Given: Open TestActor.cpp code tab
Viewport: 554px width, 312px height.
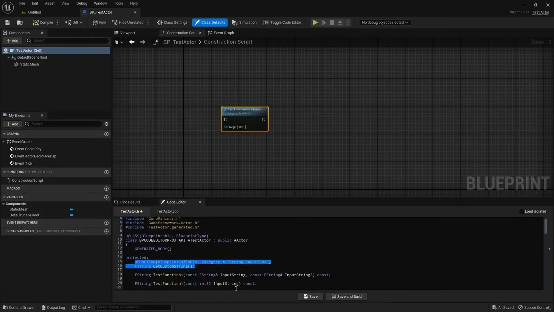Looking at the screenshot, I should [x=168, y=211].
